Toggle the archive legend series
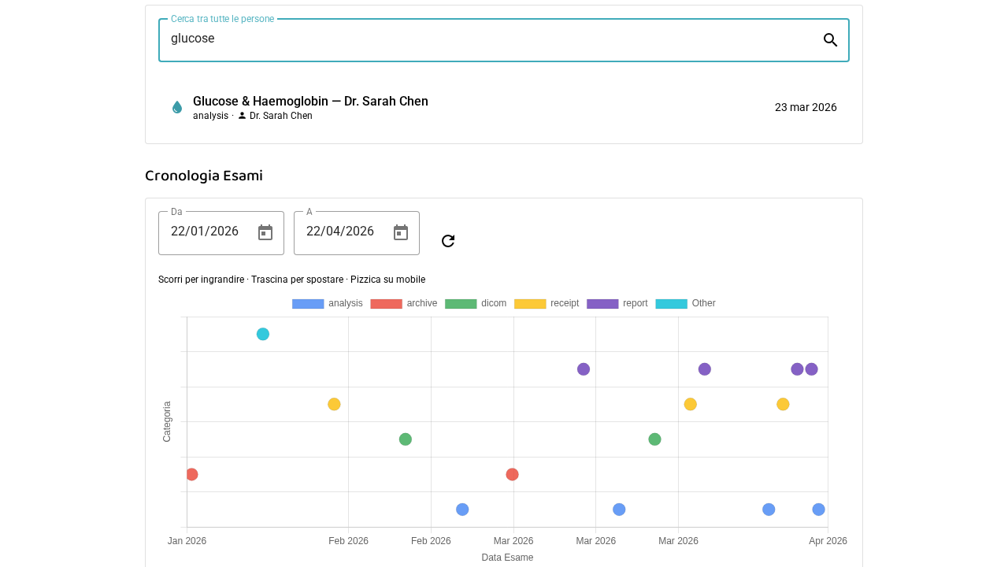1008x567 pixels. point(403,303)
